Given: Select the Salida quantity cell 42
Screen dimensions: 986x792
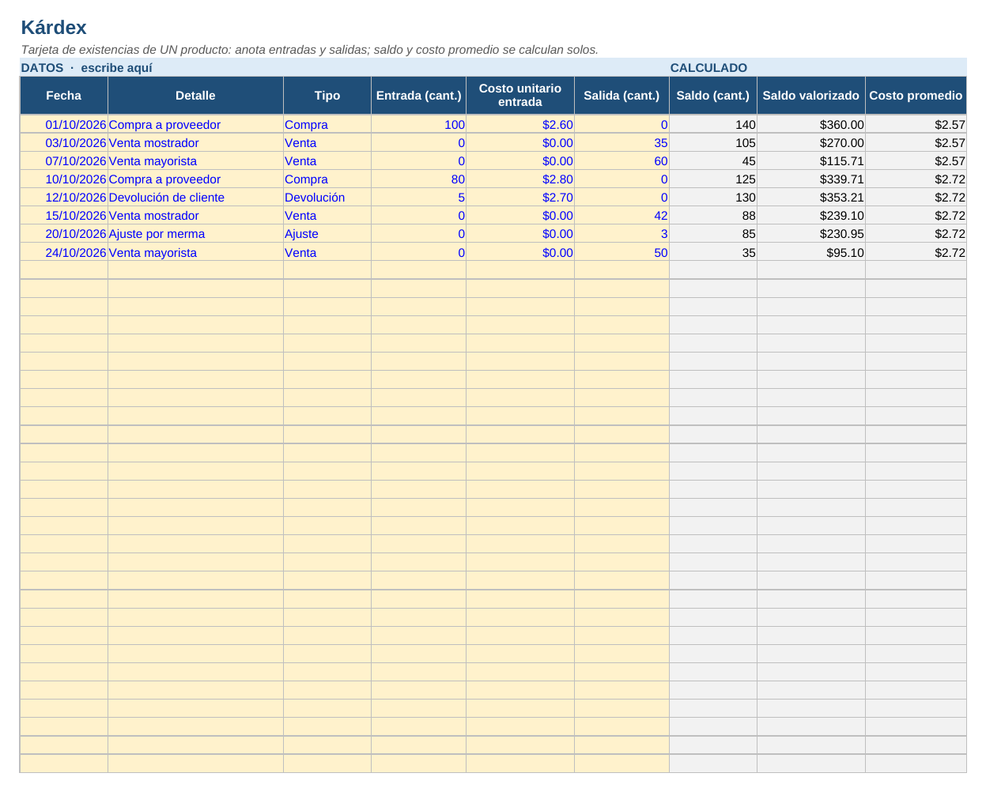Looking at the screenshot, I should point(621,216).
